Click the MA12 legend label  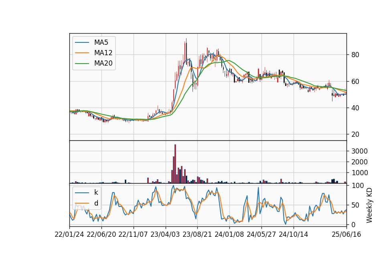[103, 53]
